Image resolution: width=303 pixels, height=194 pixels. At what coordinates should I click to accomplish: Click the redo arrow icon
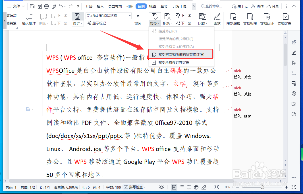tap(70, 6)
